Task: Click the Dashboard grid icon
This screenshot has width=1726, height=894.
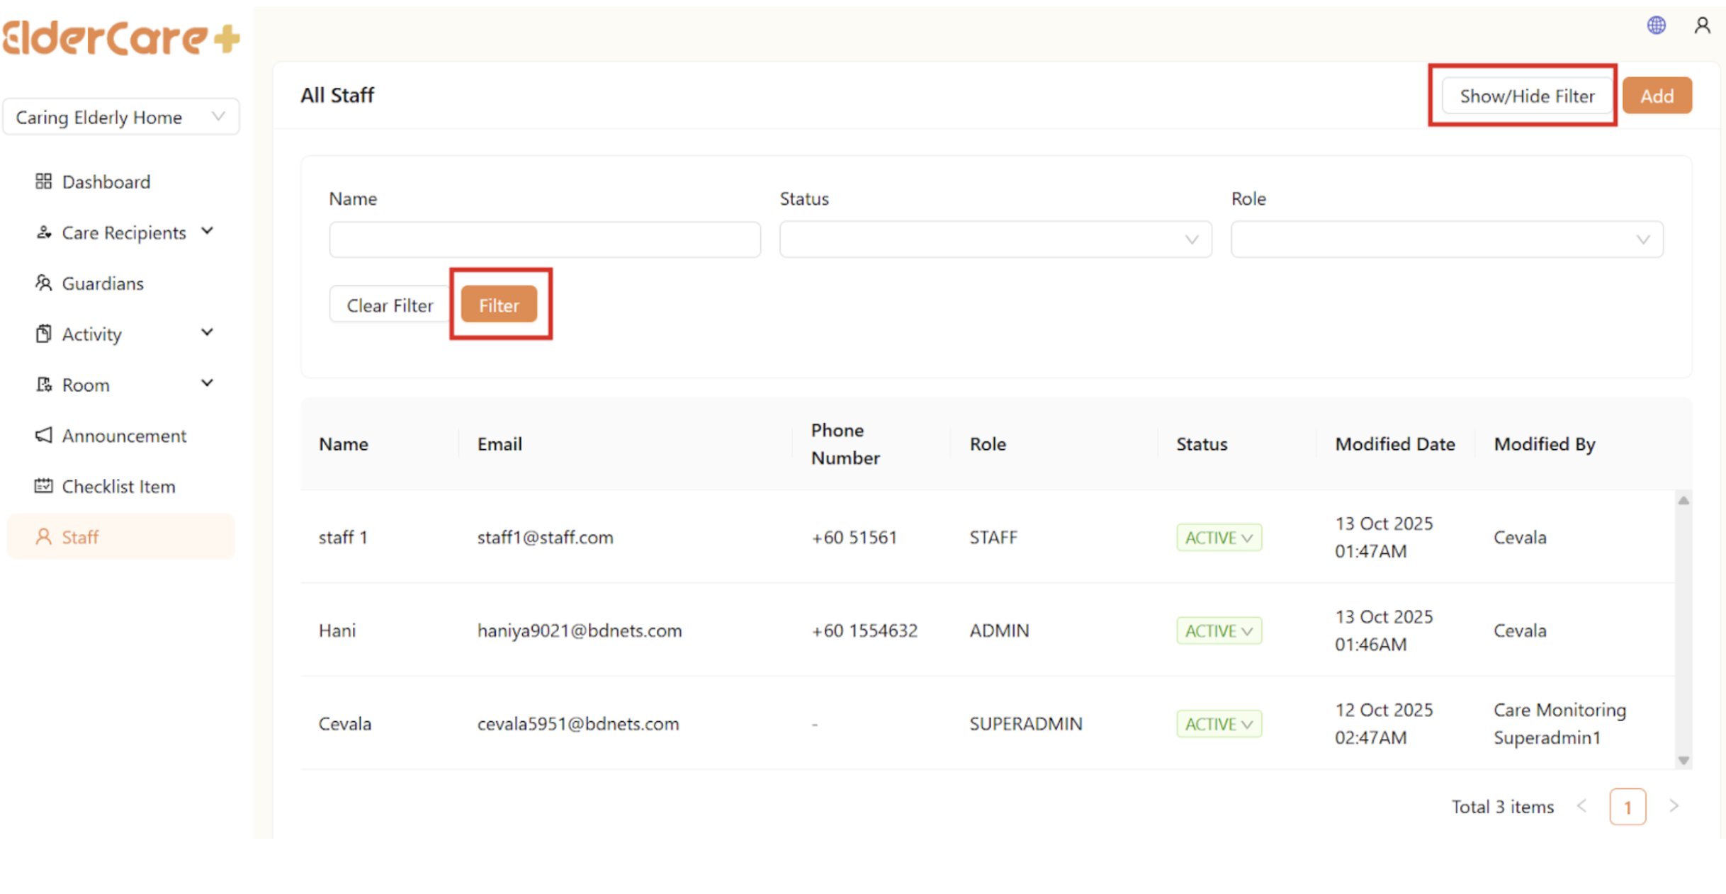Action: (43, 181)
